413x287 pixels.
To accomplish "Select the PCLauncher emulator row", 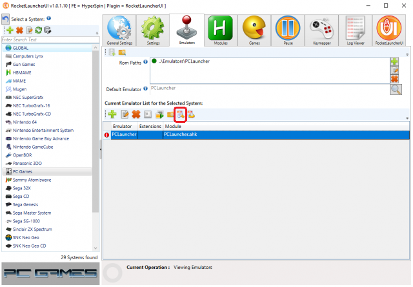I will pos(256,134).
